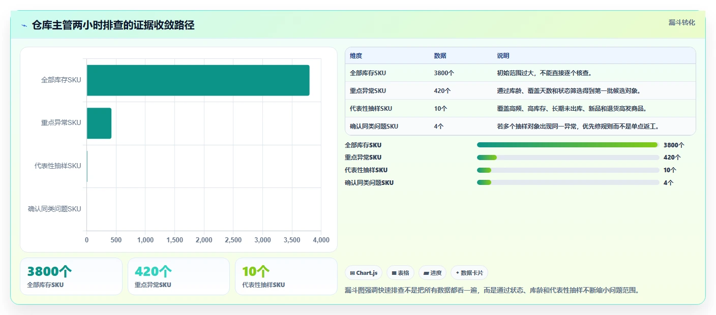
Task: Select the 3800个 全部库存SKU data card
Action: point(71,276)
